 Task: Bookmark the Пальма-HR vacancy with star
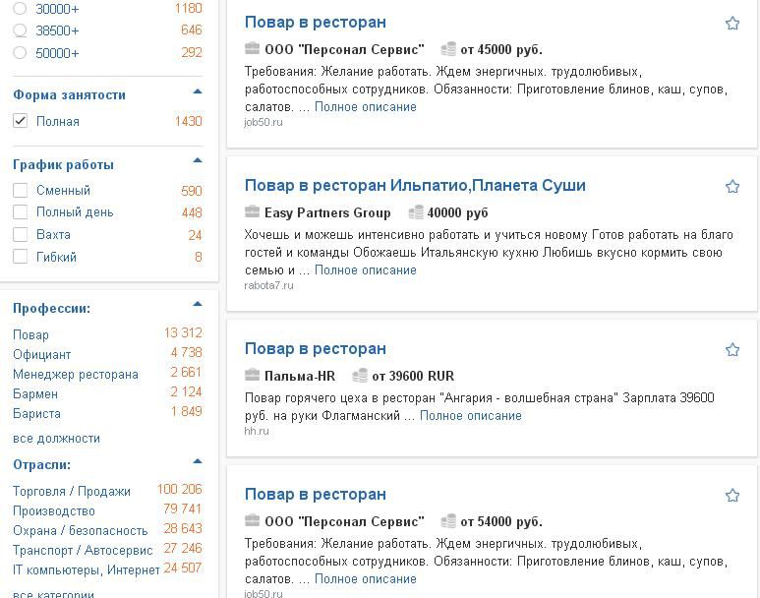pyautogui.click(x=731, y=350)
